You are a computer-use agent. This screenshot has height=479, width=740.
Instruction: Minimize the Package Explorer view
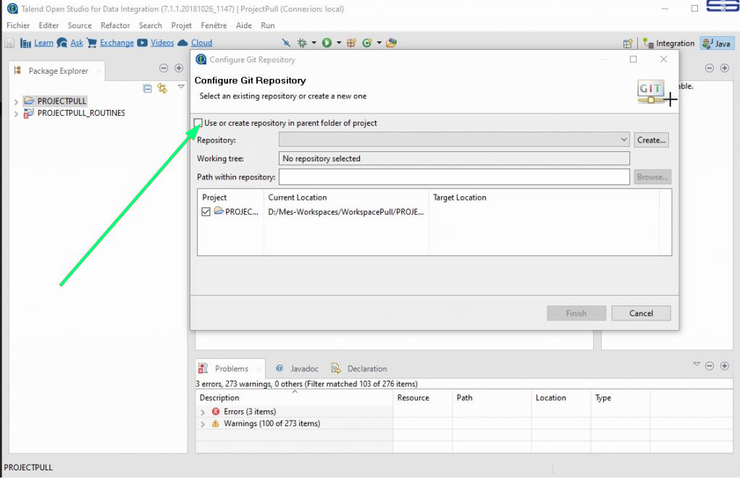click(x=164, y=68)
